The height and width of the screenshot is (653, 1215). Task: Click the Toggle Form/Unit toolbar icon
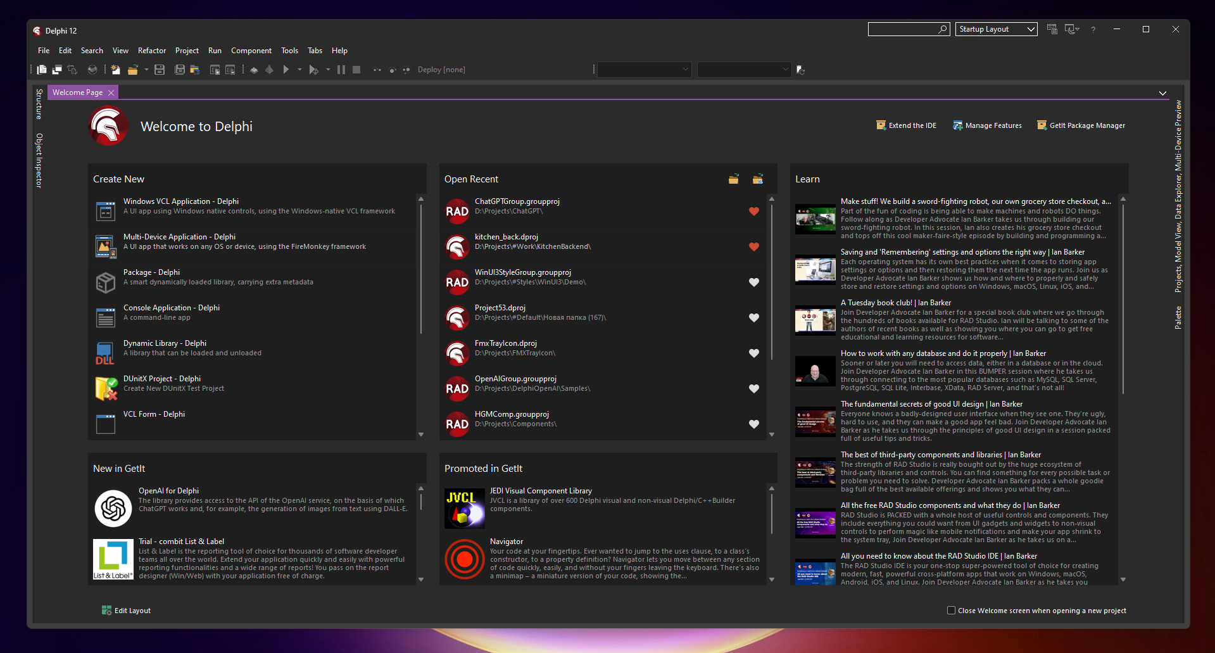click(72, 70)
